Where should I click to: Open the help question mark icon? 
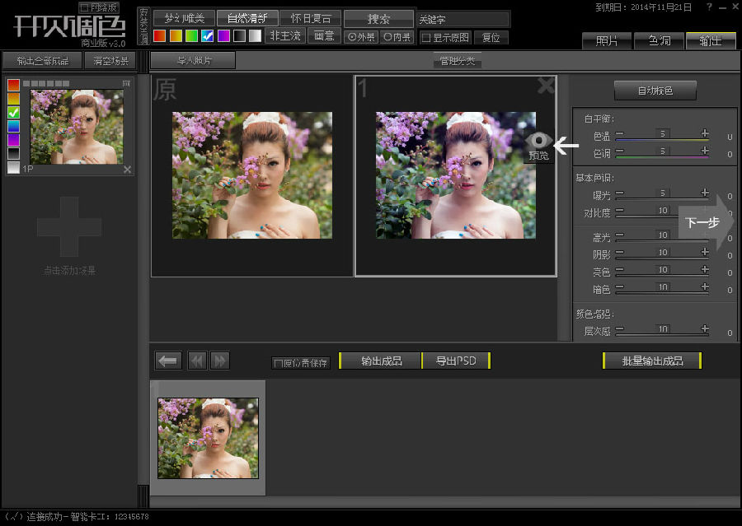point(710,7)
